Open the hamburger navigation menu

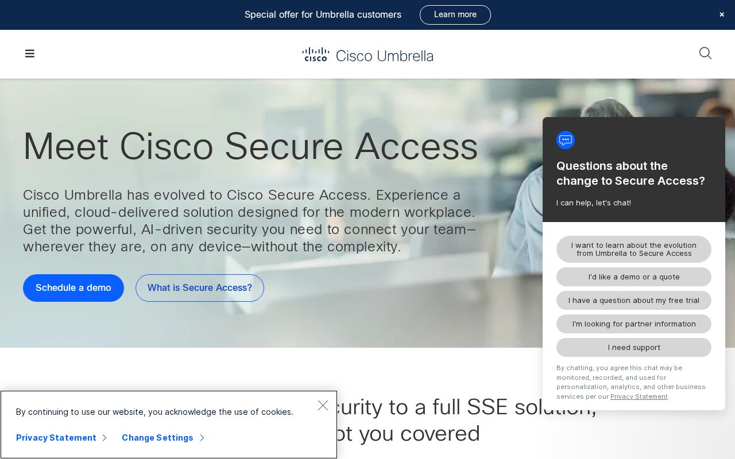coord(30,53)
